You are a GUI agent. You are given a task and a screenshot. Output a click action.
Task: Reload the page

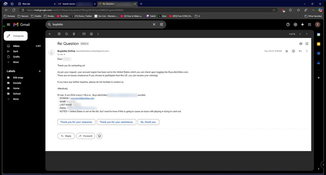point(14,10)
